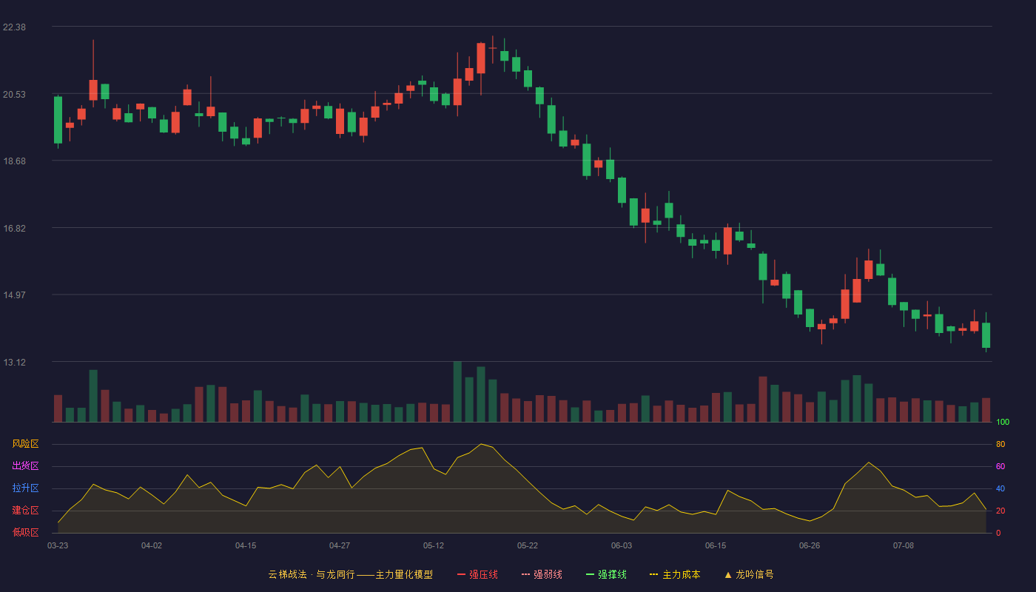The width and height of the screenshot is (1036, 592).
Task: Click the 出货区 zone label
Action: coord(25,466)
